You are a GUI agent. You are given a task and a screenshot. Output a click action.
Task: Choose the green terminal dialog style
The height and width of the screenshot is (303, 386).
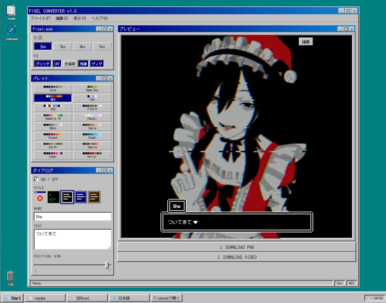coord(53,197)
